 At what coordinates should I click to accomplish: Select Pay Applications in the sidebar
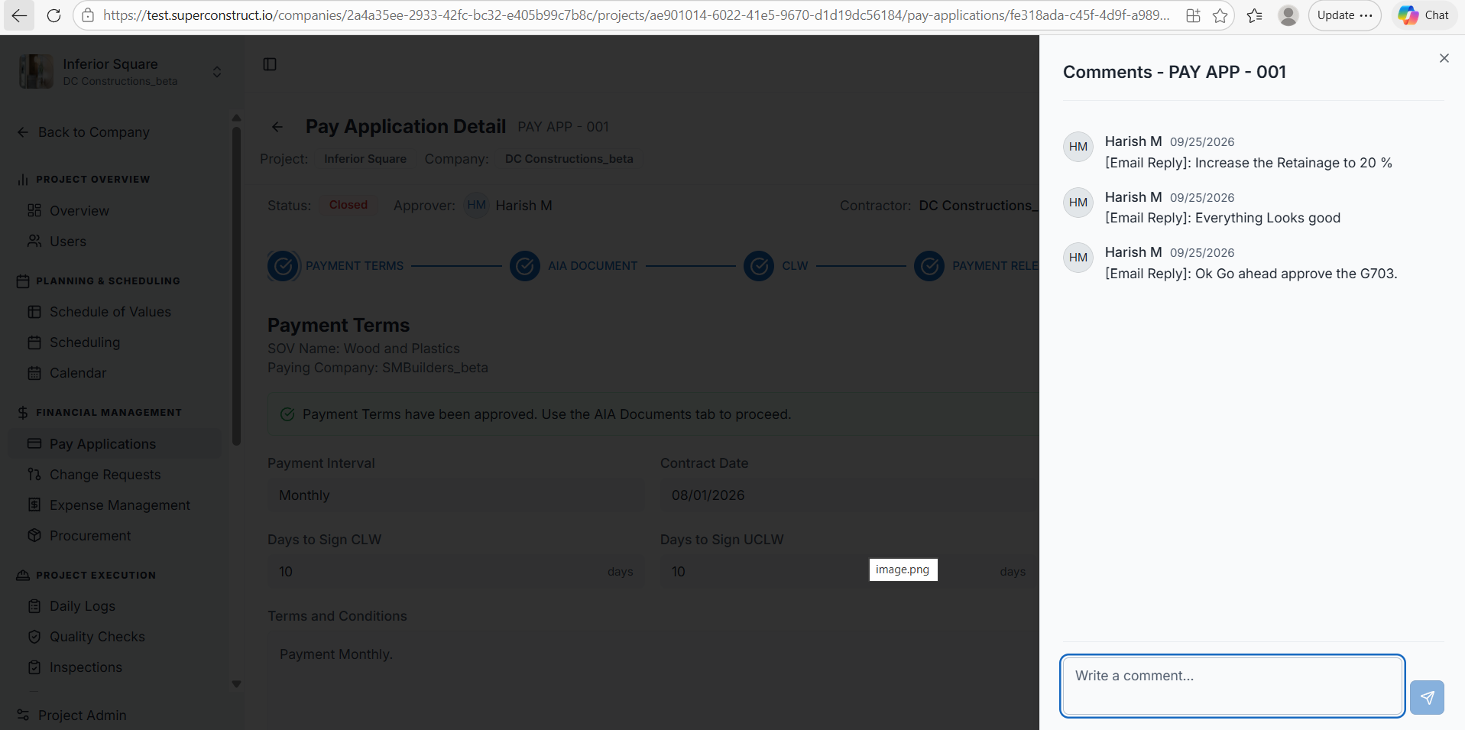115,444
